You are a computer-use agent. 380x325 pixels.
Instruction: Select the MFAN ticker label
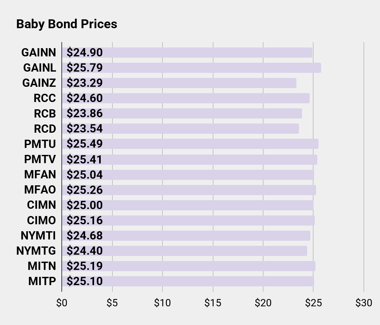pos(40,175)
